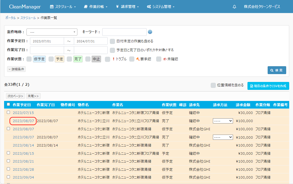
Task: Click the red exclamation トラブル icon
Action: [113, 59]
